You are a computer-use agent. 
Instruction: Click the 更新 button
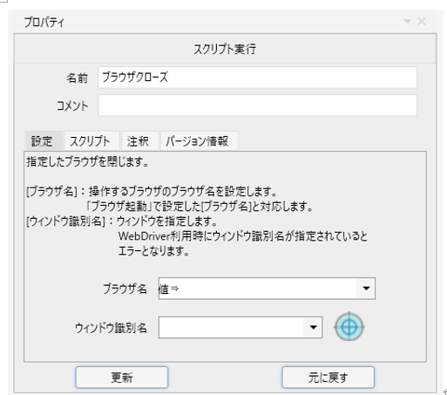pyautogui.click(x=122, y=378)
